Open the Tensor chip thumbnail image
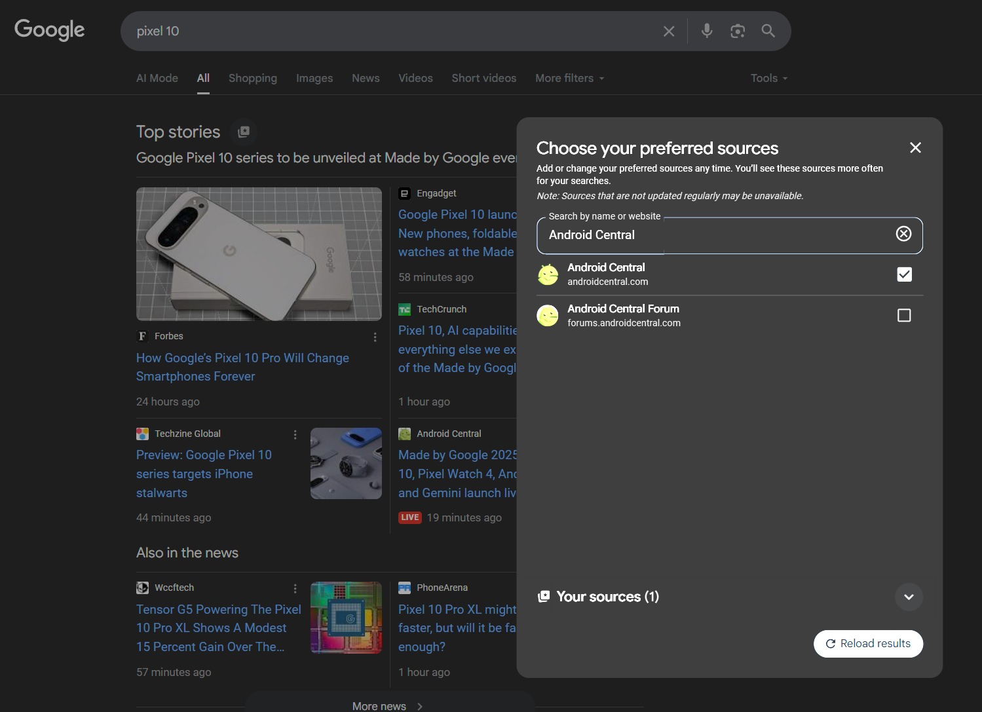The width and height of the screenshot is (982, 712). [x=346, y=618]
